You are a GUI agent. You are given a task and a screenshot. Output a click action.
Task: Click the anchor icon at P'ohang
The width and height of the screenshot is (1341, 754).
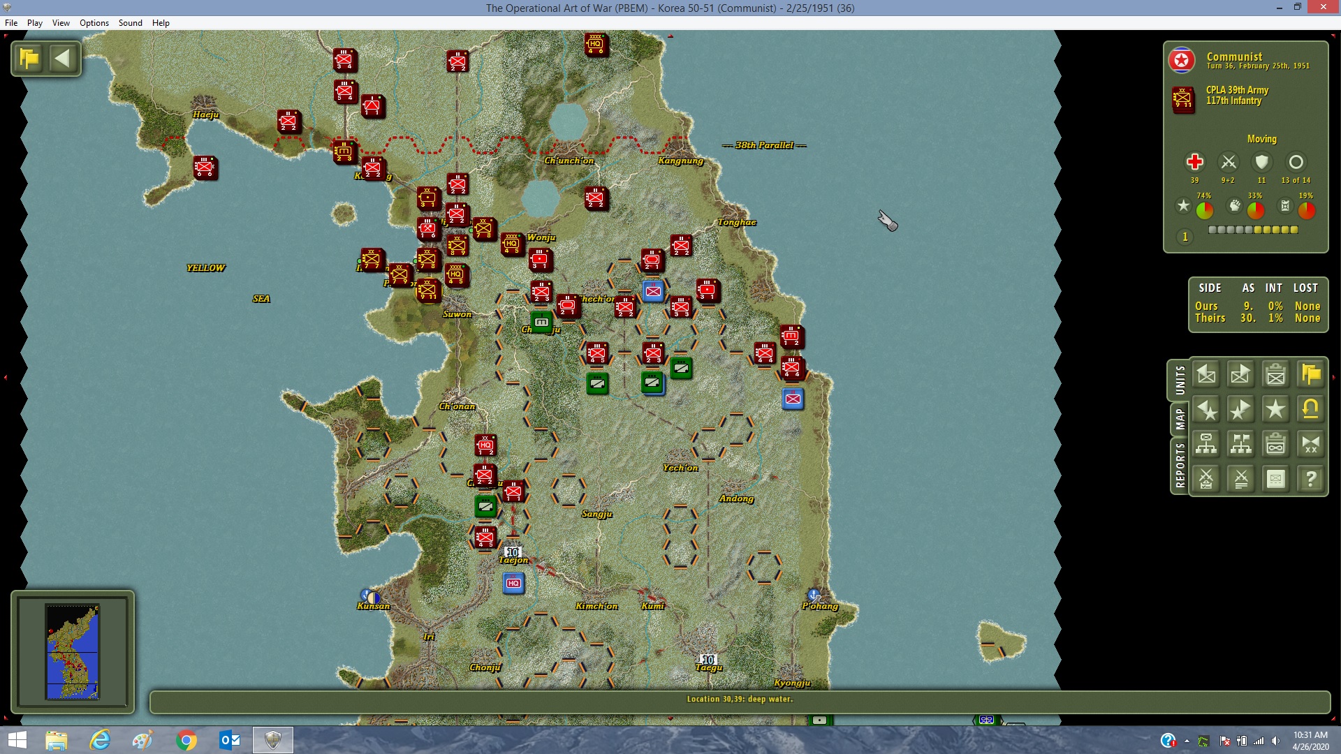(813, 595)
